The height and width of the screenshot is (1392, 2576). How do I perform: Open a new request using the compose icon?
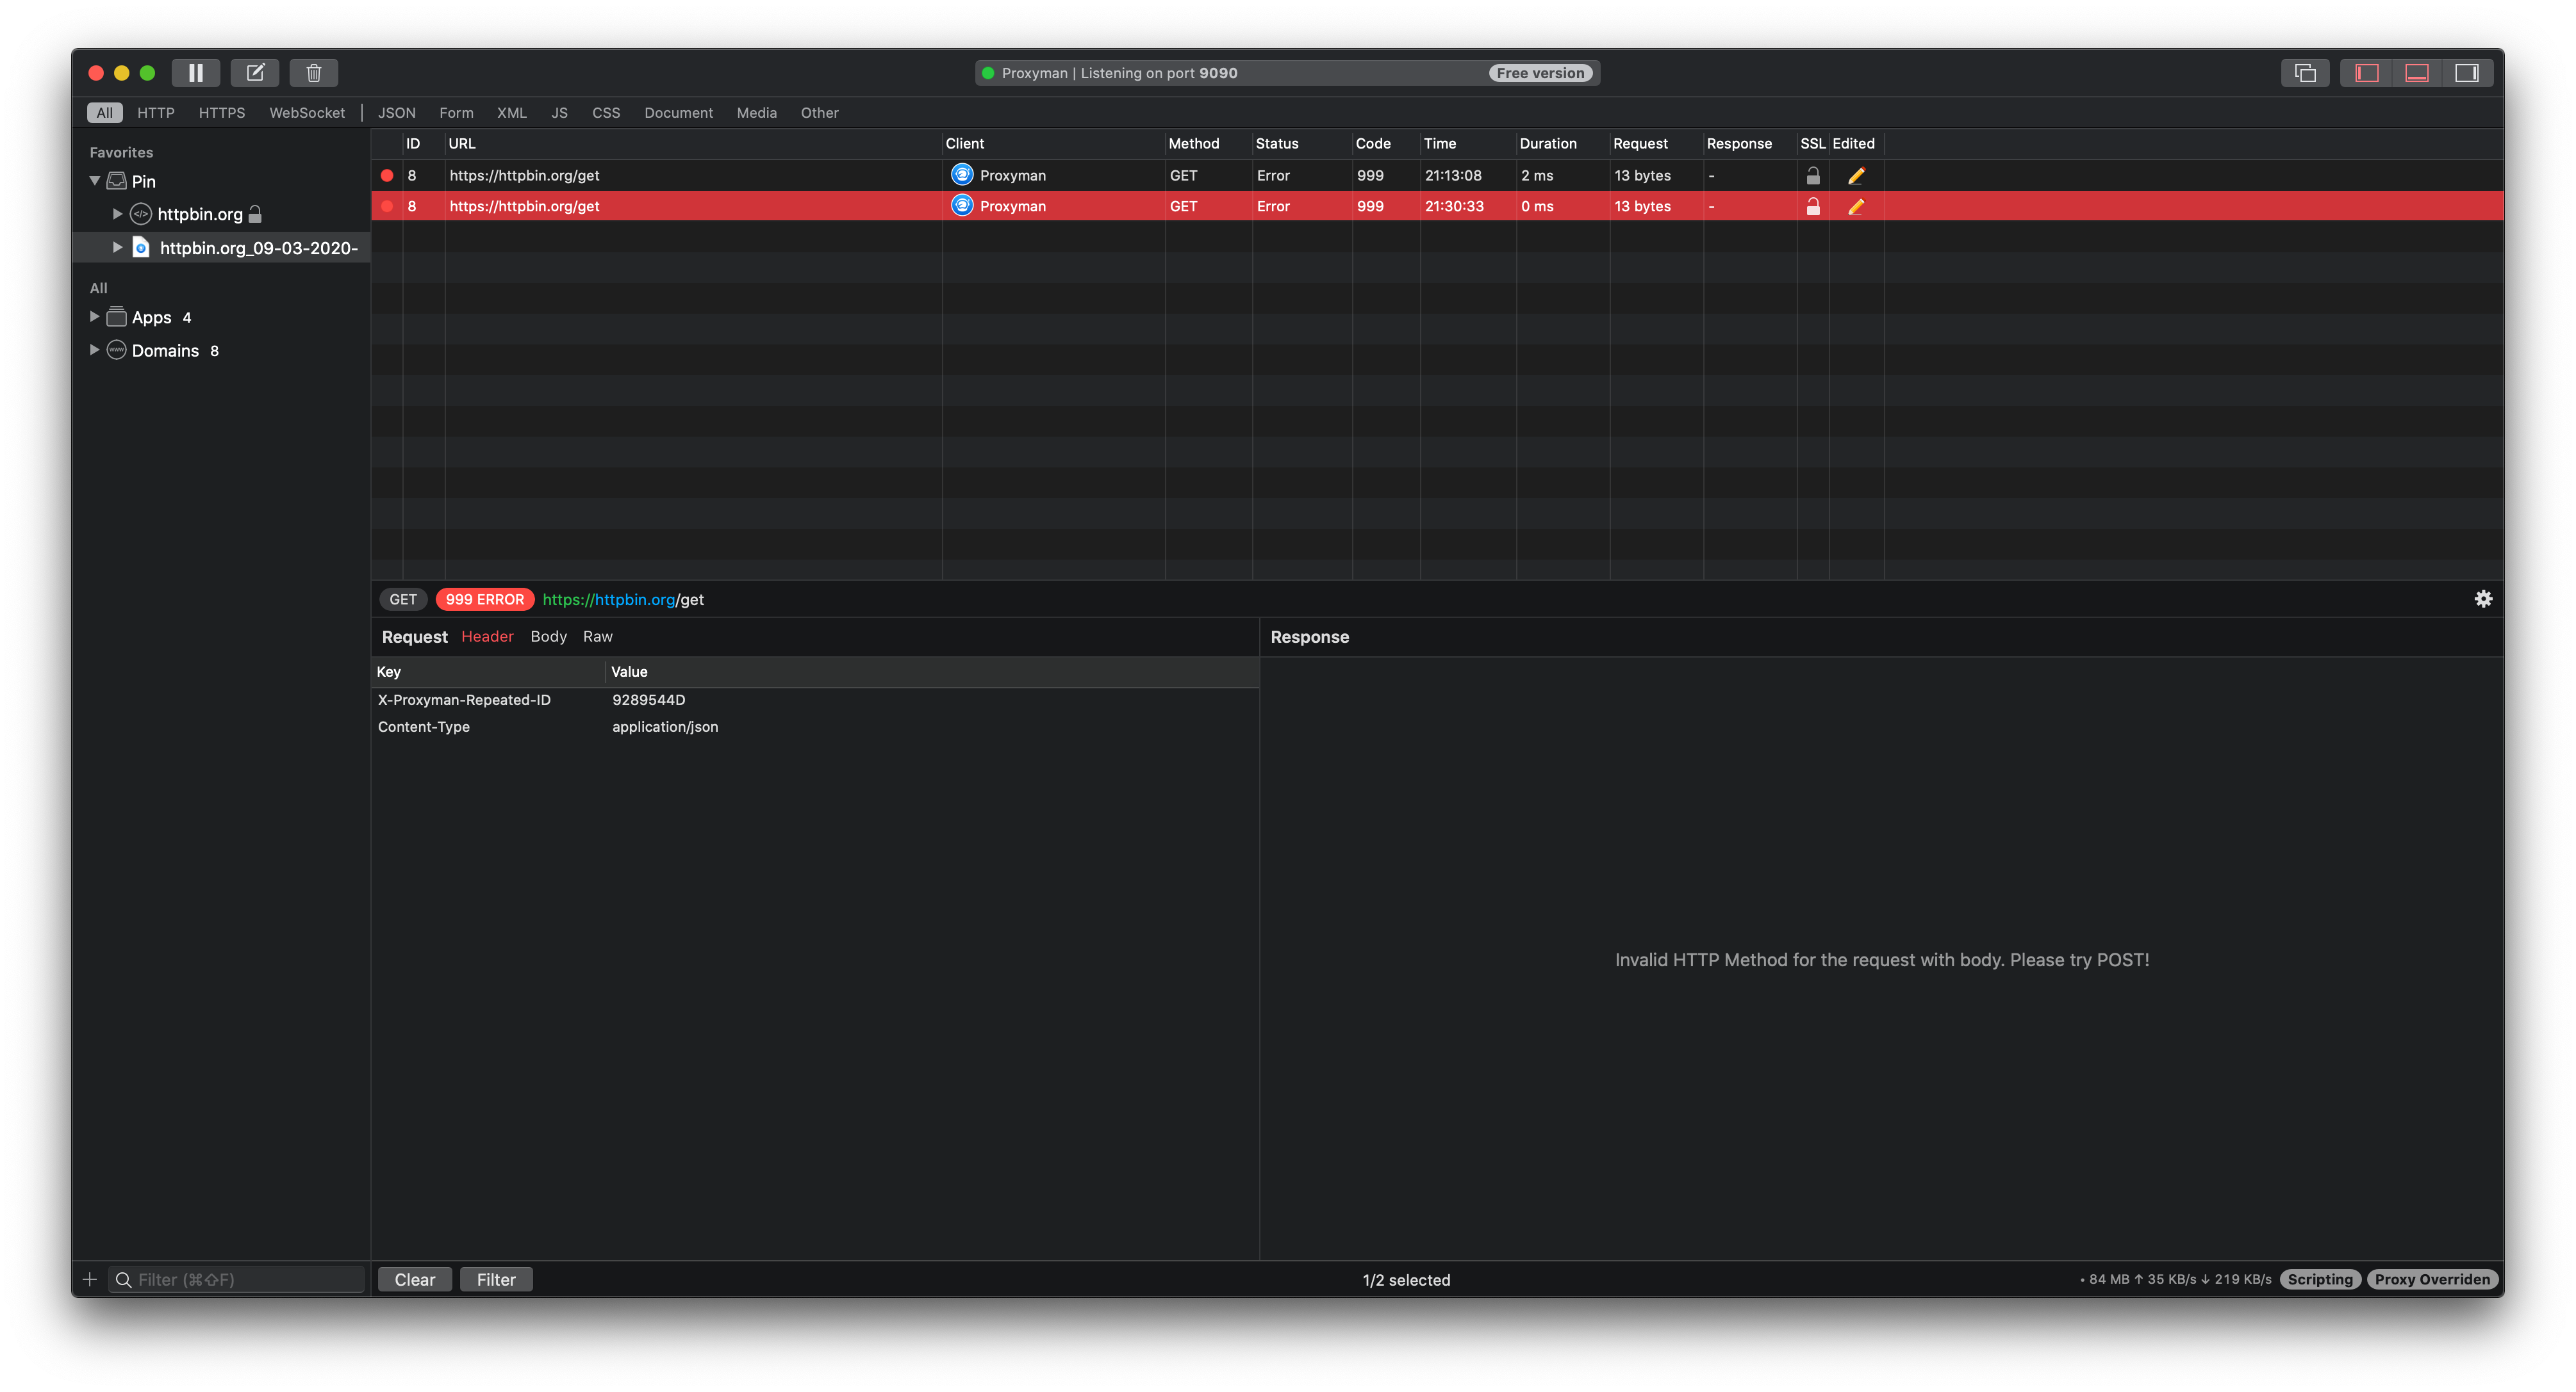pyautogui.click(x=255, y=72)
